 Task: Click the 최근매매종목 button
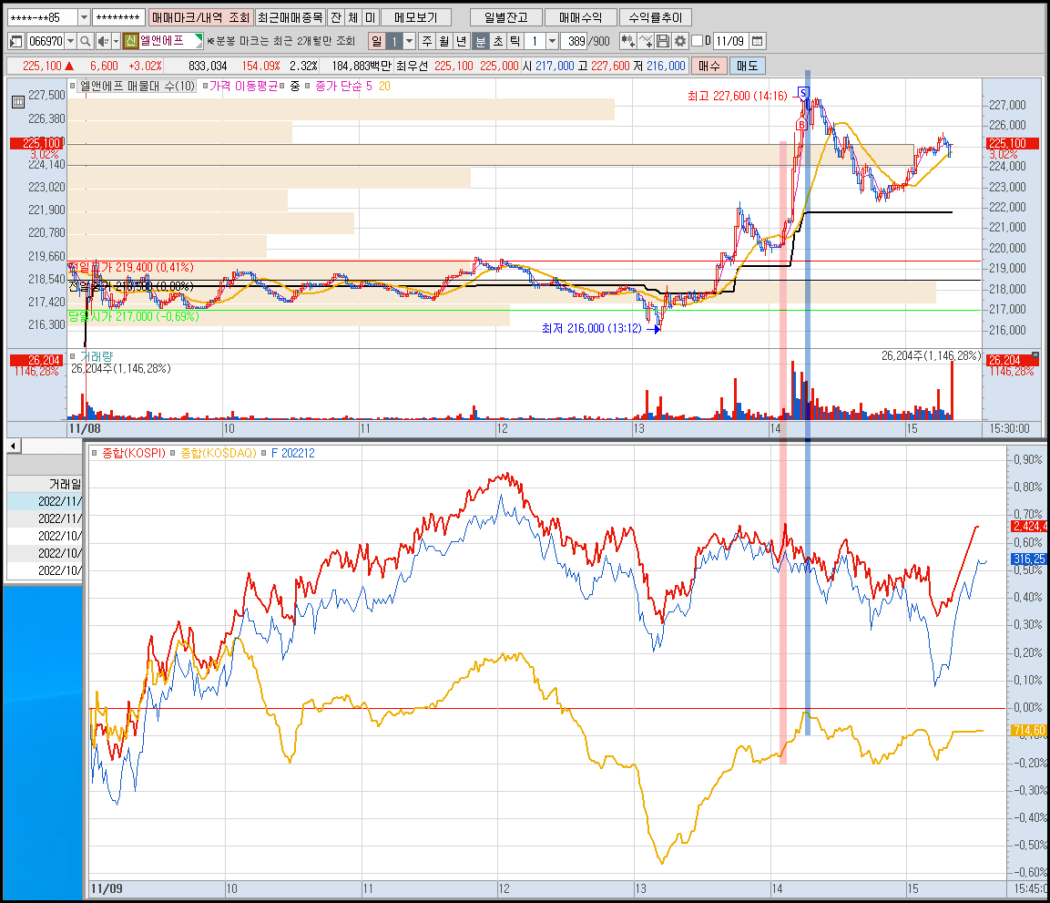pyautogui.click(x=291, y=17)
